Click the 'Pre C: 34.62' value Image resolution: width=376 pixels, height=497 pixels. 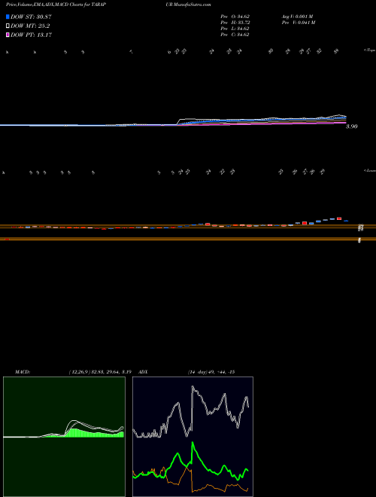(x=235, y=35)
